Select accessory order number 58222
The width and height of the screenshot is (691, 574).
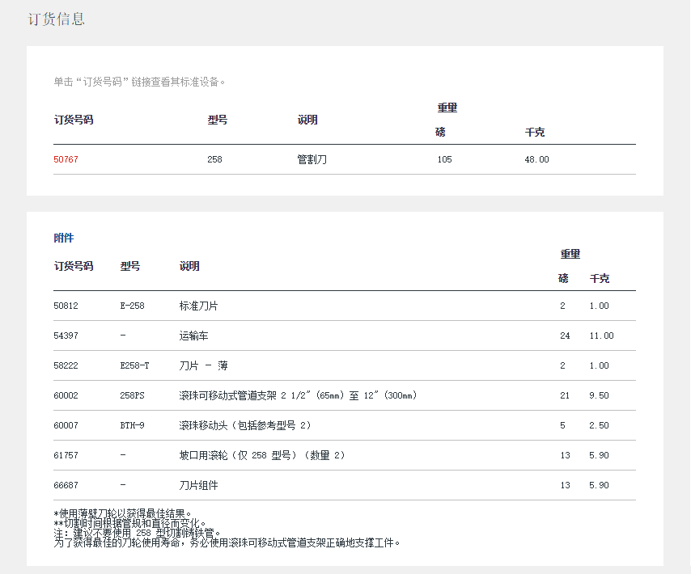click(66, 365)
